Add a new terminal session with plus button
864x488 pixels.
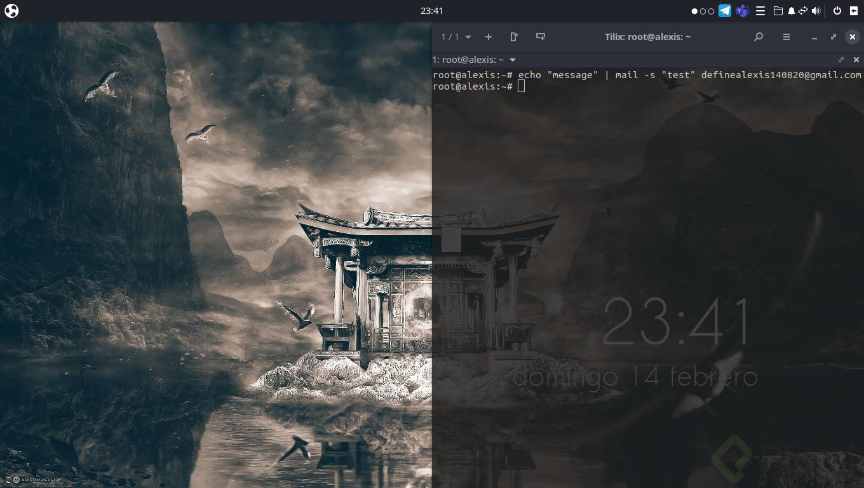click(489, 37)
